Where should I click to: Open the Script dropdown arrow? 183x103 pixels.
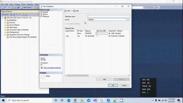(x=72, y=11)
